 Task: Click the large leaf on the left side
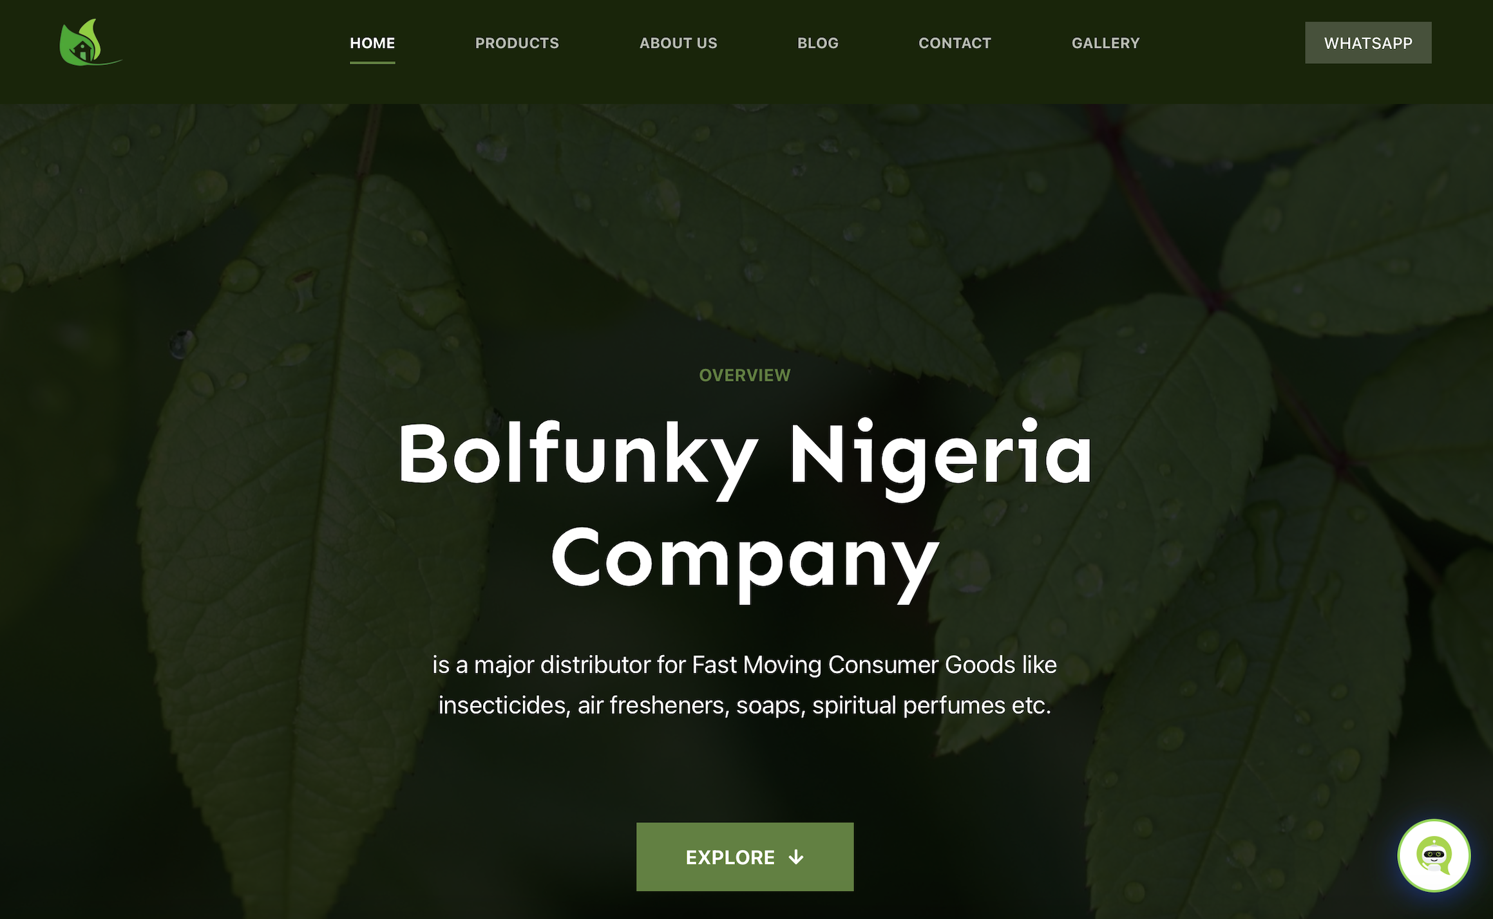pos(309,515)
